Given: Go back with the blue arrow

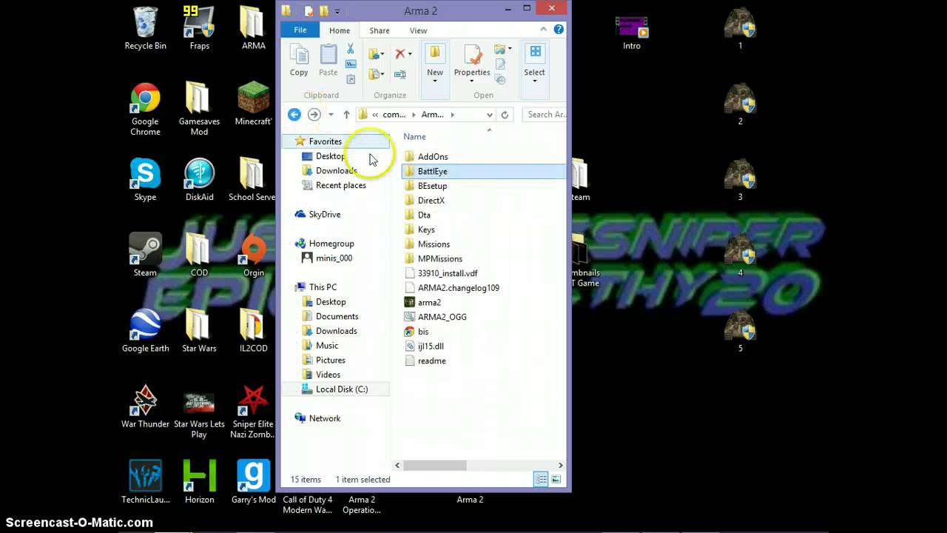Looking at the screenshot, I should (294, 114).
